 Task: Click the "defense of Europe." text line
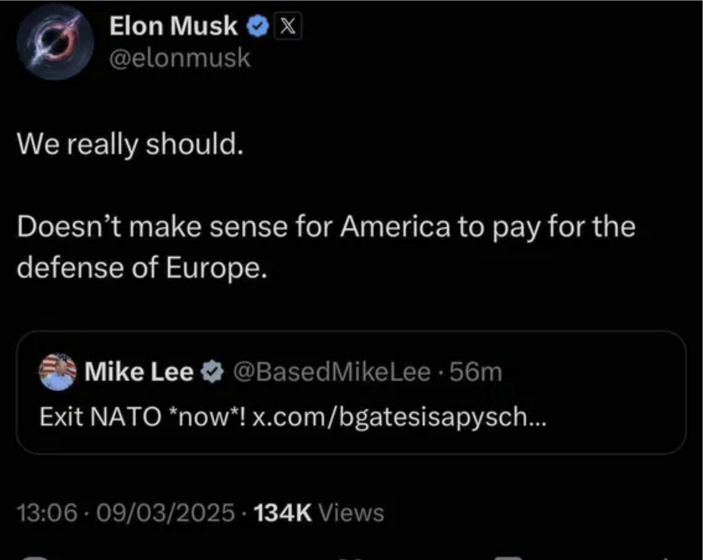pos(142,268)
